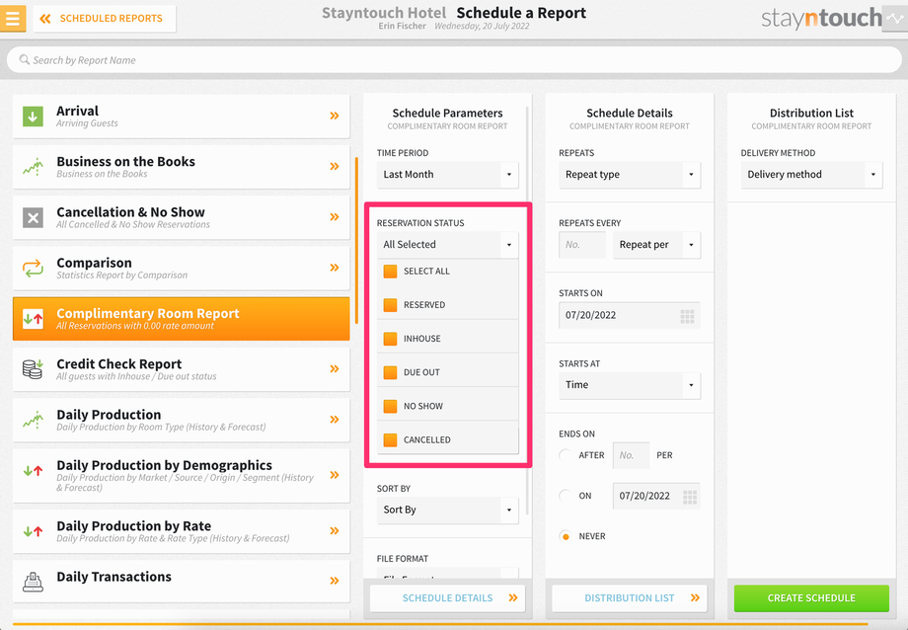
Task: Open the Repeat per dropdown
Action: 656,245
